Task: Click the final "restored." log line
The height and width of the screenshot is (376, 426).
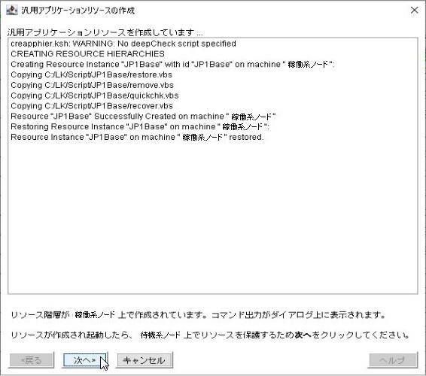Action: pyautogui.click(x=137, y=137)
